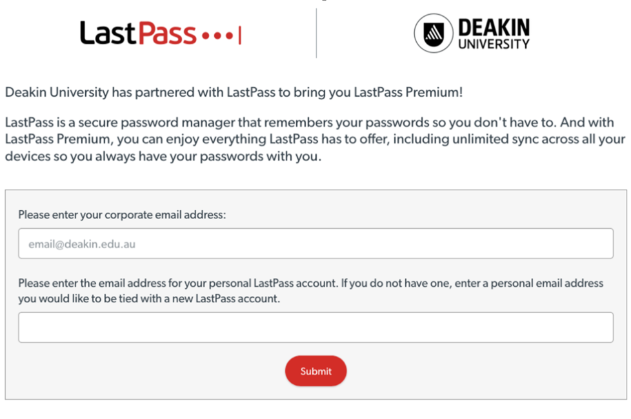Click the gray form panel left of Submit

(x=148, y=372)
